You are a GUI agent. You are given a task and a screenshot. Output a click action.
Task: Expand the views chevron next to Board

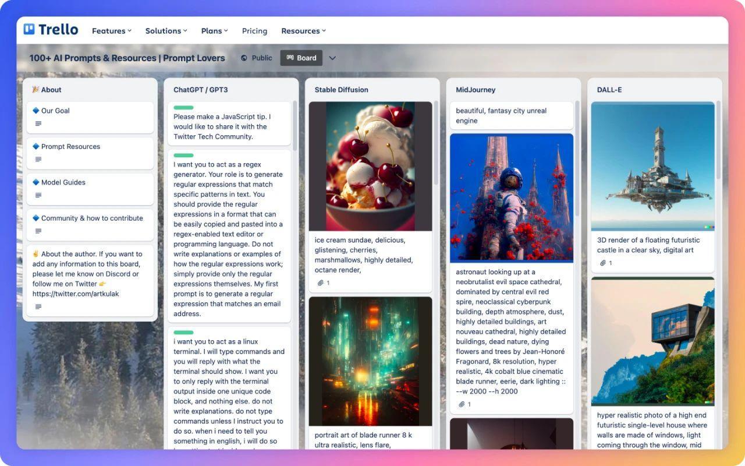click(x=332, y=58)
